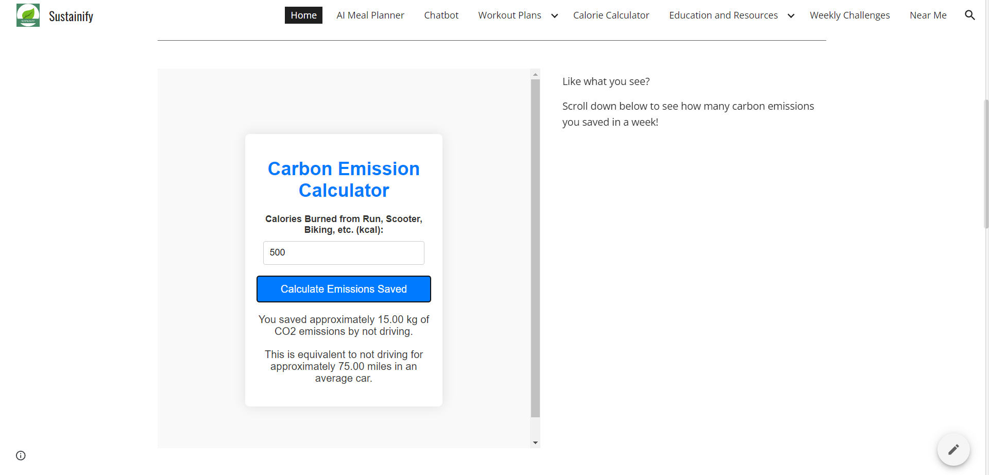Open the Workout Plans nav item

click(509, 15)
